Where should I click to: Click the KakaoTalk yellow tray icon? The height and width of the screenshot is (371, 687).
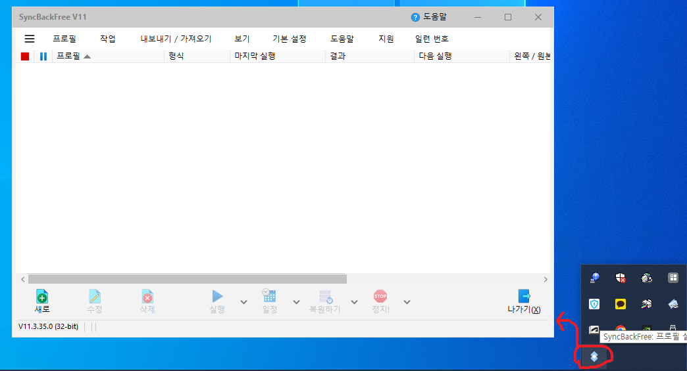621,304
